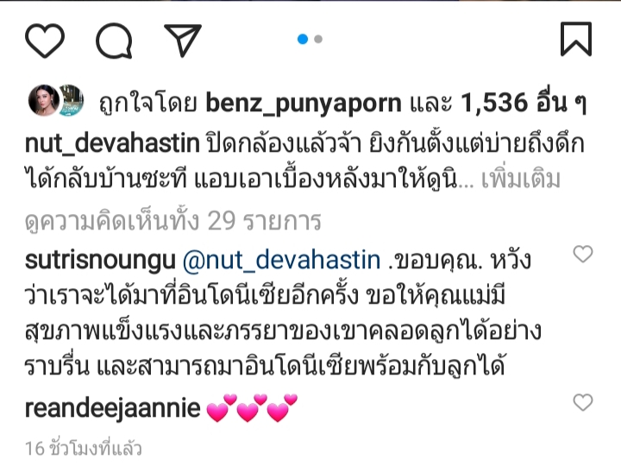Tap the 16 ชั่วโมงที่แล้ว timestamp
This screenshot has width=621, height=466.
(83, 449)
